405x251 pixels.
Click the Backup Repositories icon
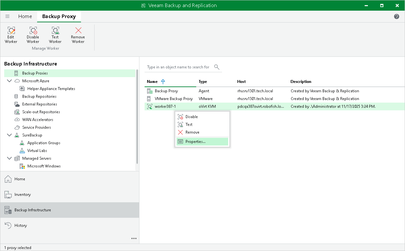click(x=17, y=96)
